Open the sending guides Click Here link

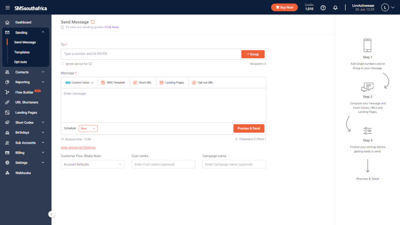pos(111,27)
